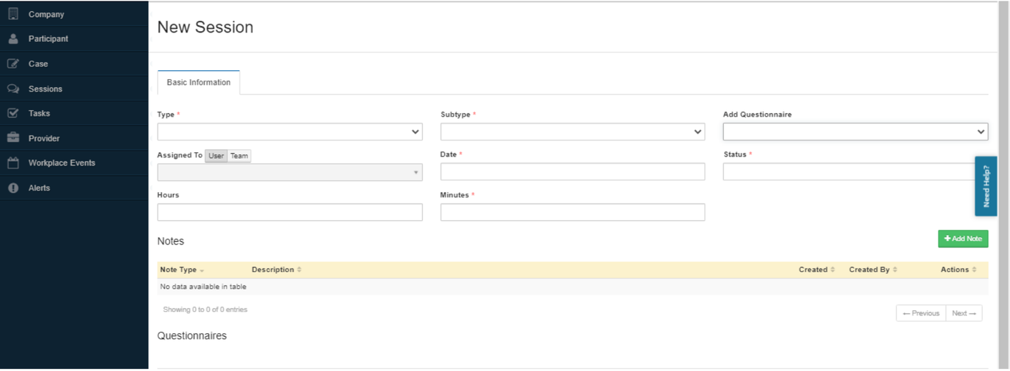Click the Workplace Events calendar icon
The height and width of the screenshot is (371, 1010).
pyautogui.click(x=13, y=163)
